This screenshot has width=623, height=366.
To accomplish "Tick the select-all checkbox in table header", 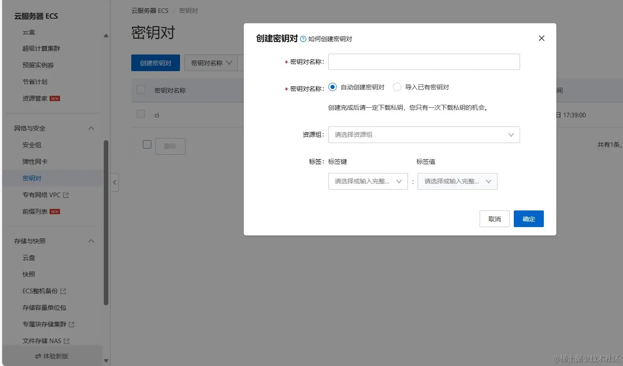I will [141, 90].
